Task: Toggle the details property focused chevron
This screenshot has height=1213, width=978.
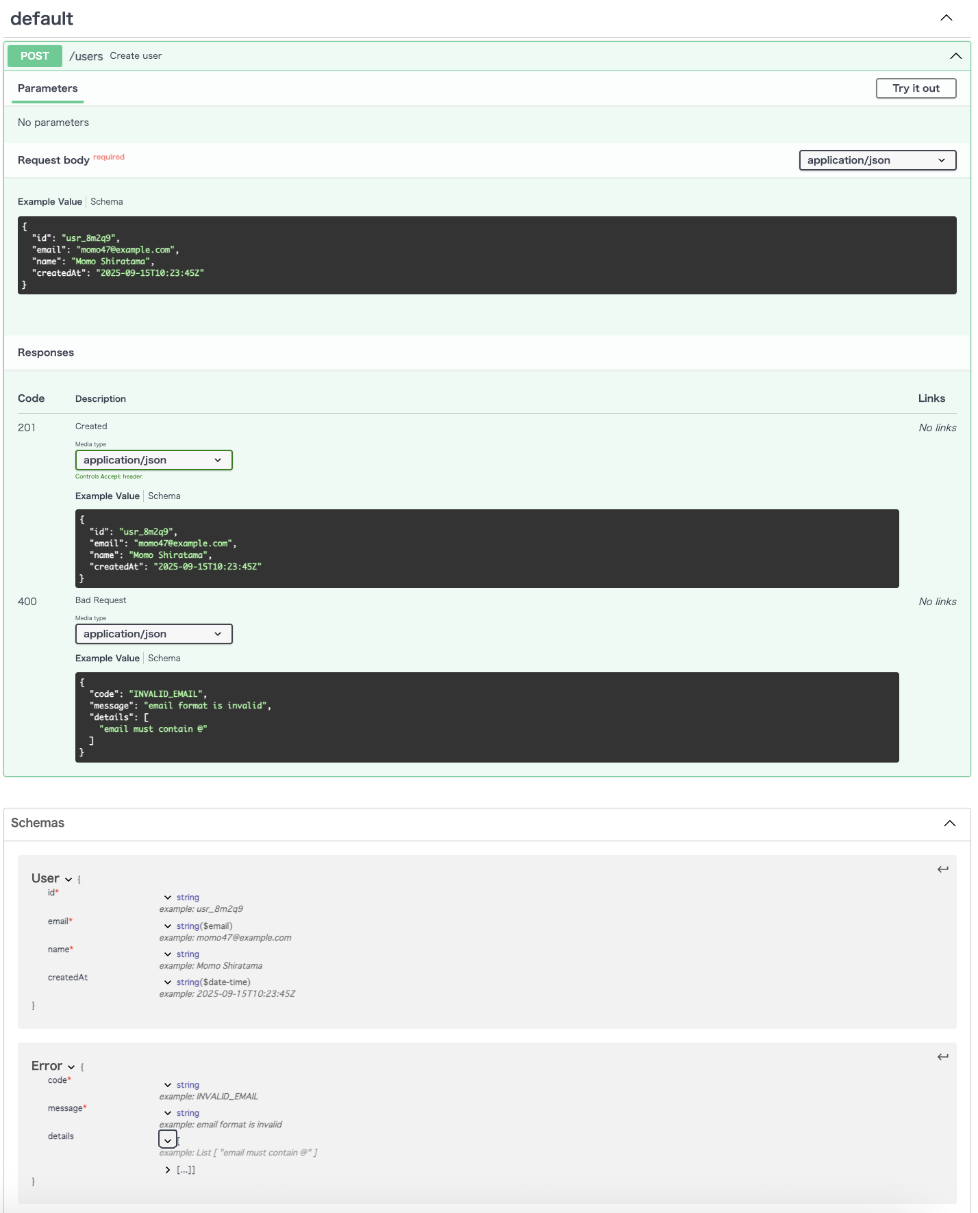Action: pyautogui.click(x=168, y=1140)
